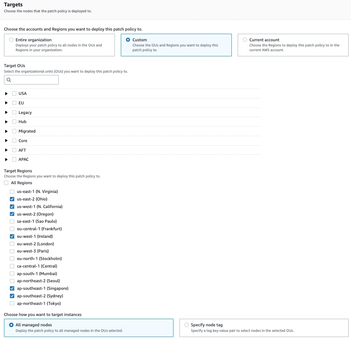Expand the Hub organizational unit
351x339 pixels.
(x=6, y=121)
